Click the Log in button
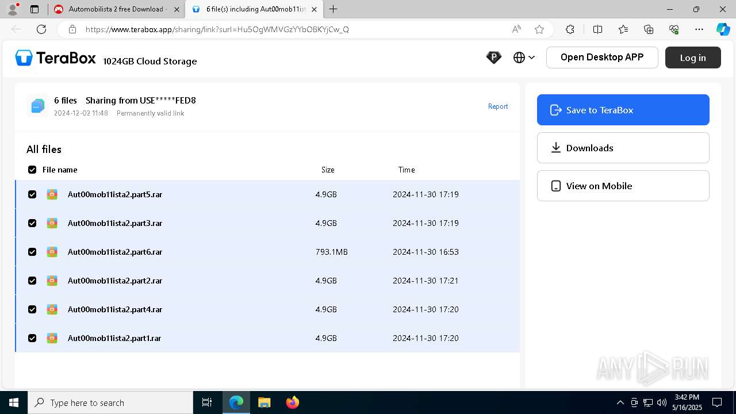Viewport: 736px width, 414px height. coord(693,57)
